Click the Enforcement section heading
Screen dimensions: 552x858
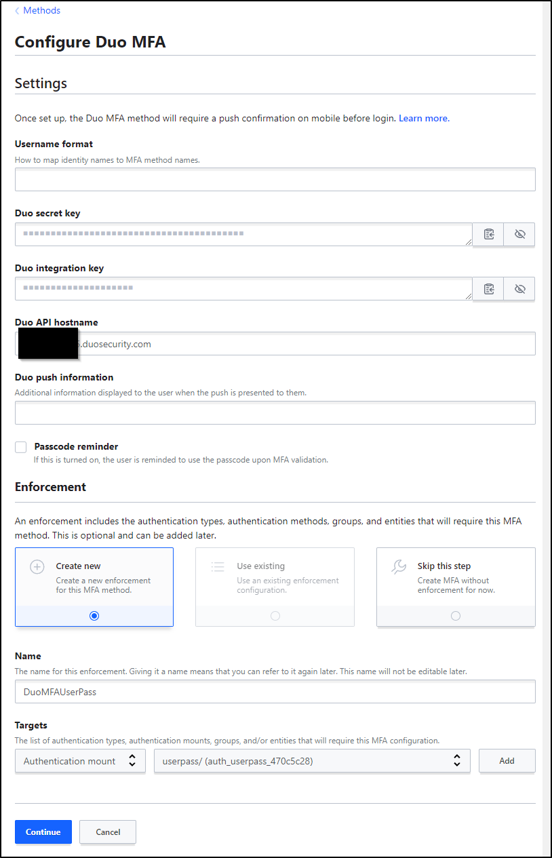[x=50, y=487]
